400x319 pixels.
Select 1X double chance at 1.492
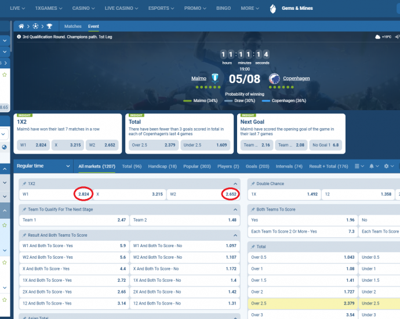[284, 194]
